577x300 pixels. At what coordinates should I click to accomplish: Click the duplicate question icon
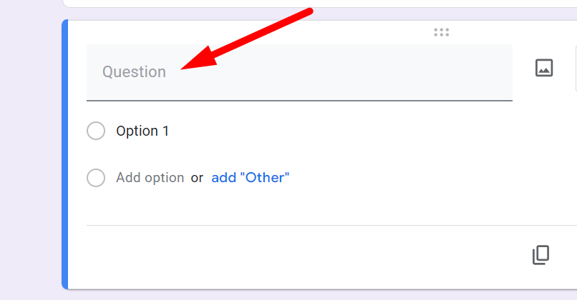click(x=541, y=255)
